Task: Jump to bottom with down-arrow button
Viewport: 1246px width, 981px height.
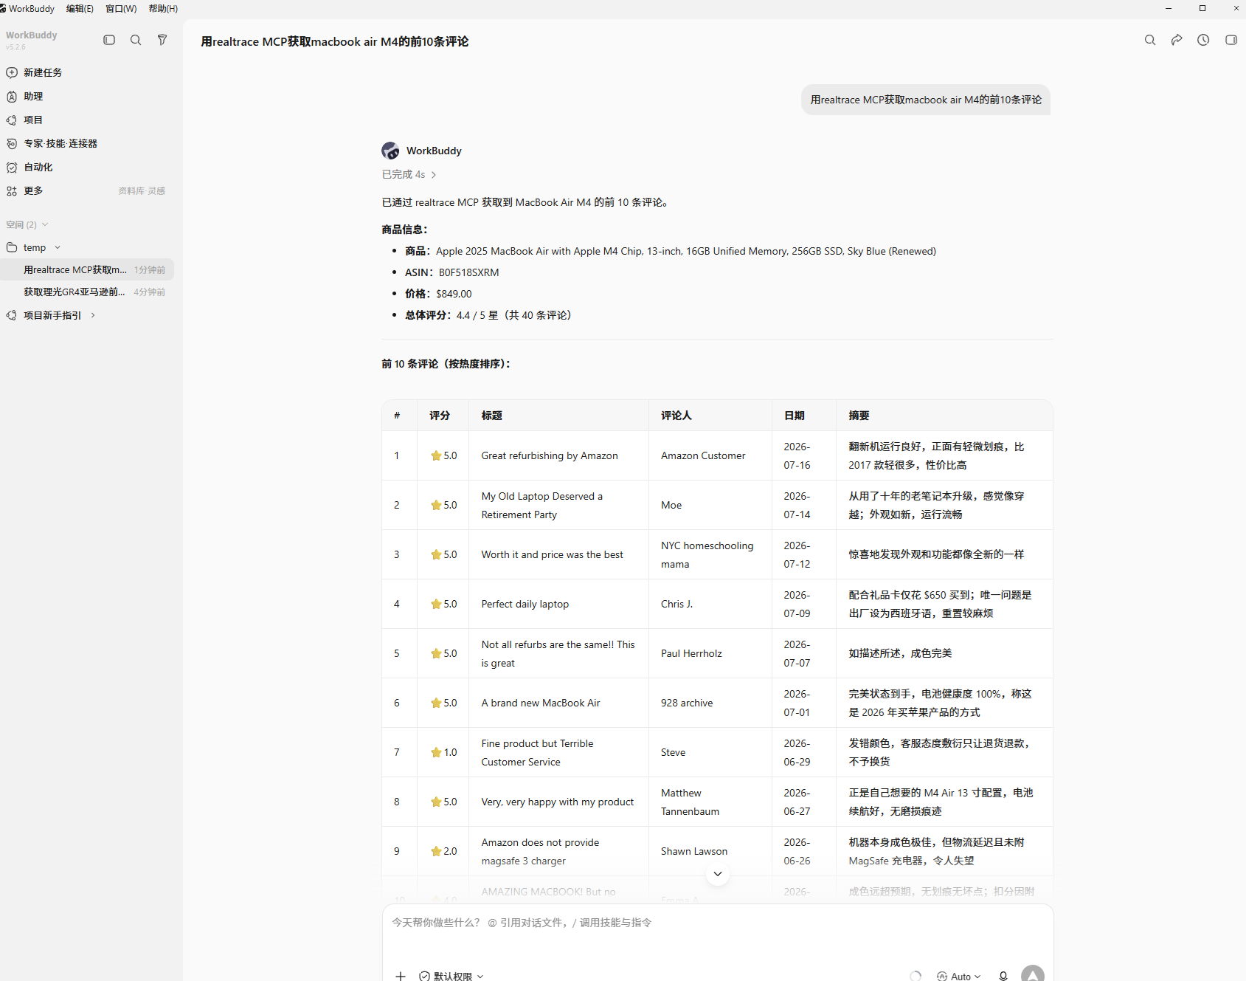Action: (x=718, y=874)
